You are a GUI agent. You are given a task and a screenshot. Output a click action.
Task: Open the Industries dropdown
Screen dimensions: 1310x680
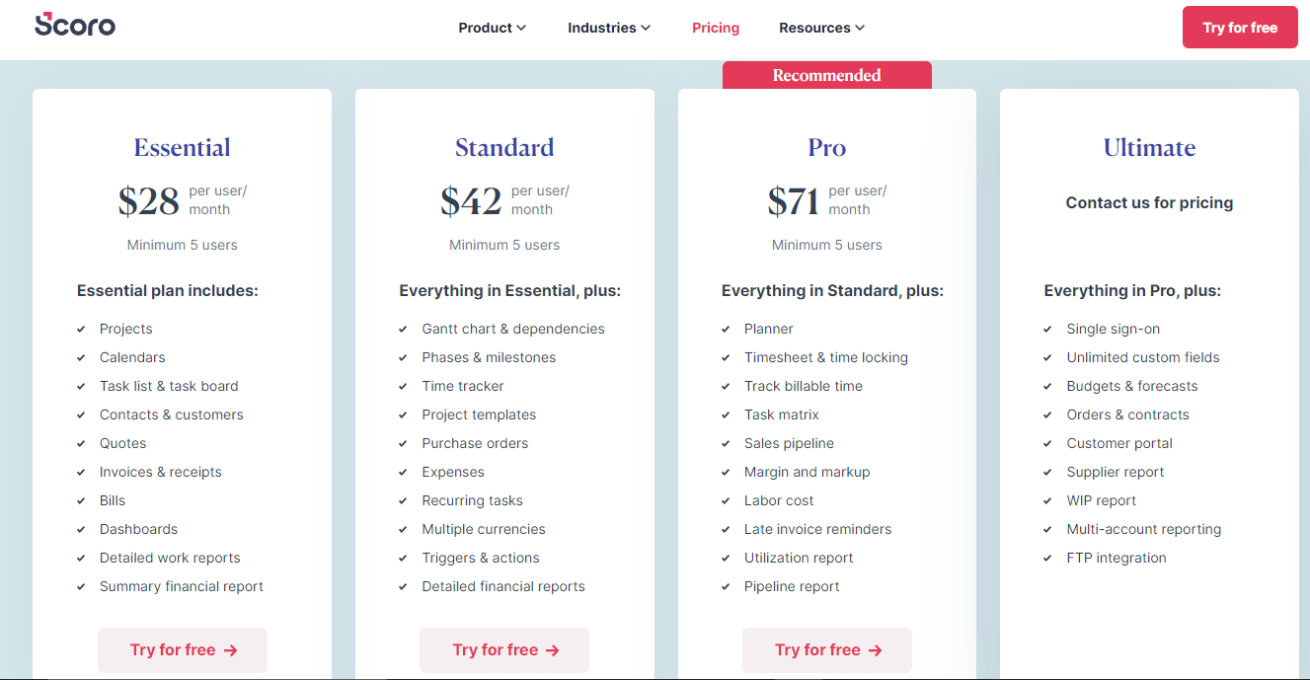pyautogui.click(x=609, y=28)
